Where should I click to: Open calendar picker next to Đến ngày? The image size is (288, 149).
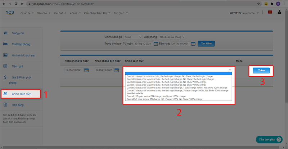click(x=193, y=44)
